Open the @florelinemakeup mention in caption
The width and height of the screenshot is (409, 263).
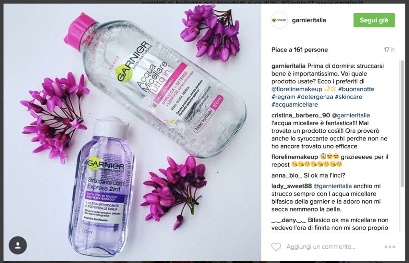click(x=297, y=89)
